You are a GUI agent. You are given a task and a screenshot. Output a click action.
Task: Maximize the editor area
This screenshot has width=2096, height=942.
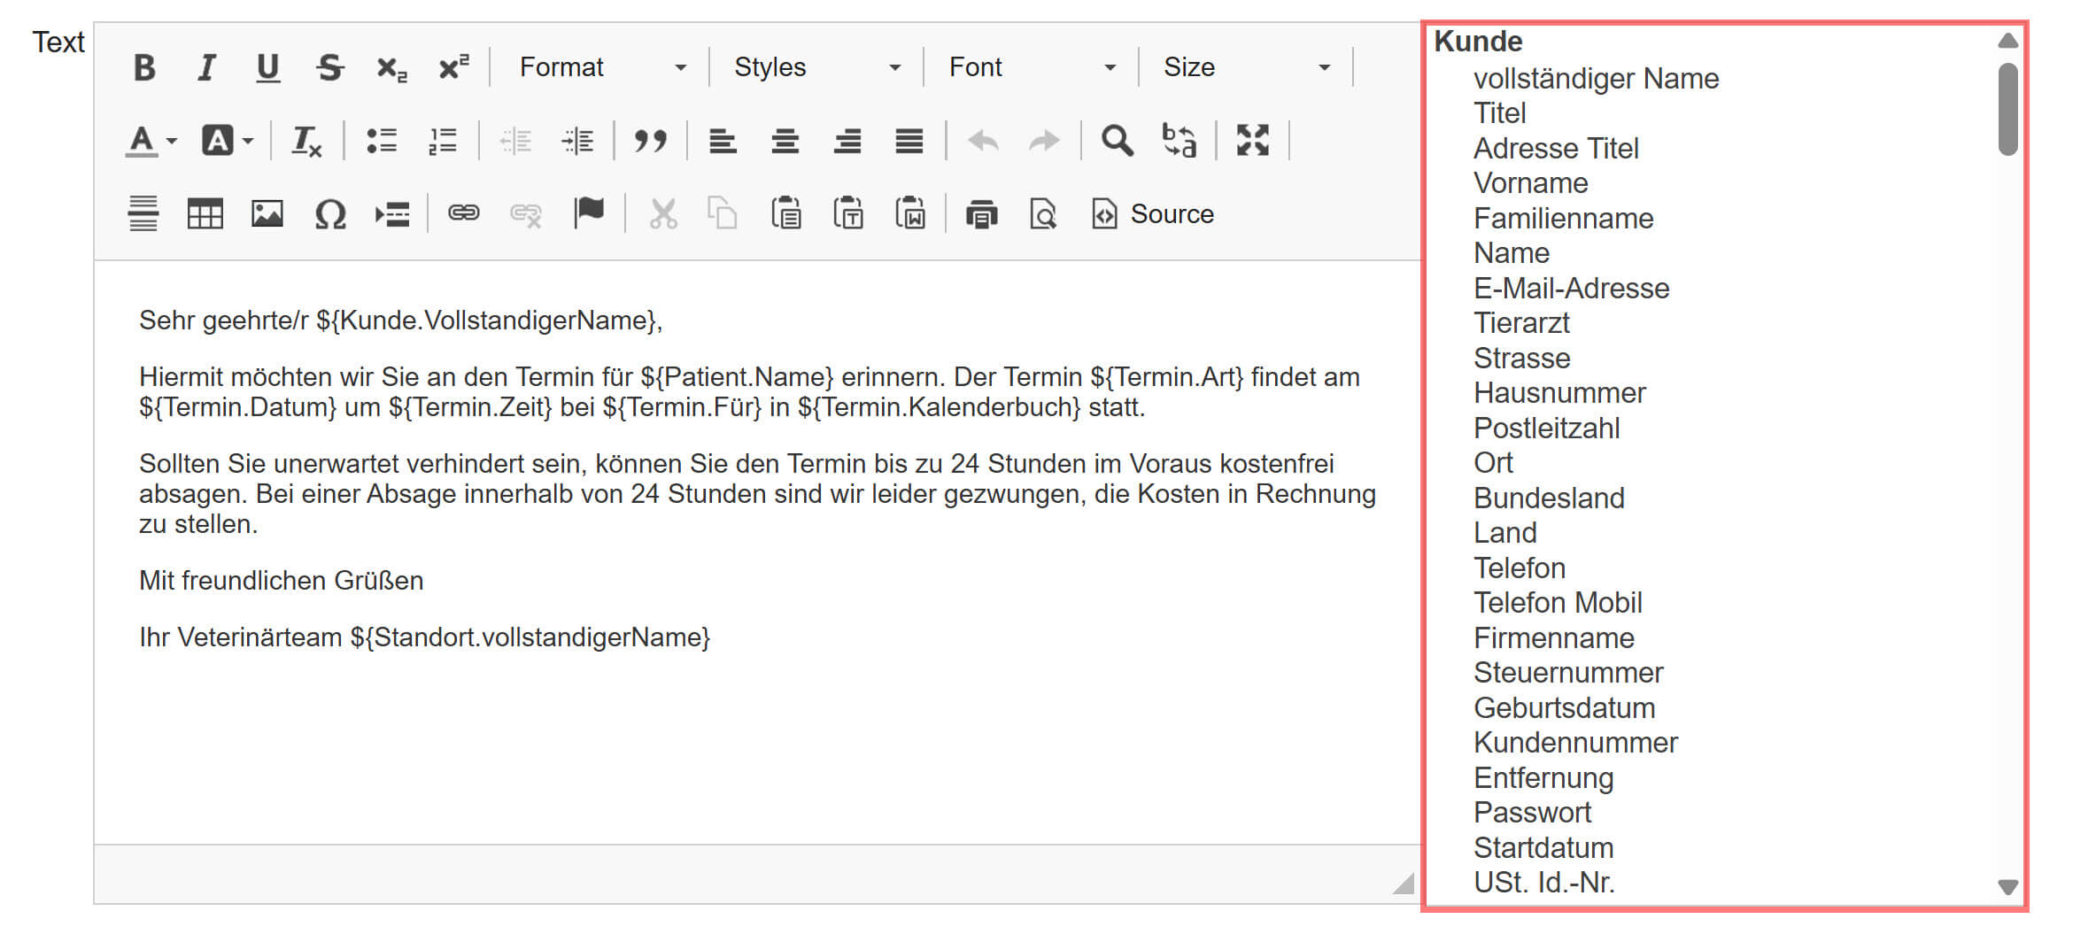[x=1252, y=141]
